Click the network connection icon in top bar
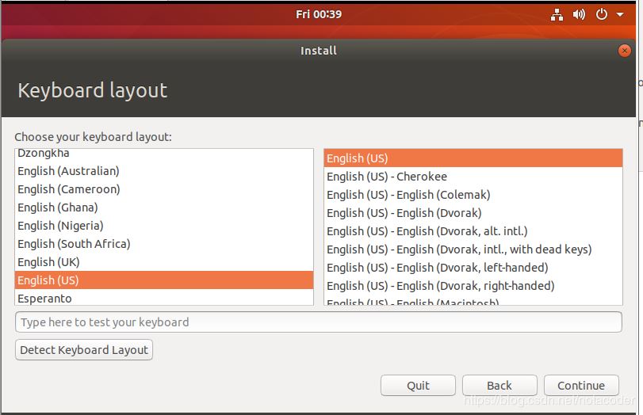This screenshot has height=415, width=643. (x=557, y=14)
